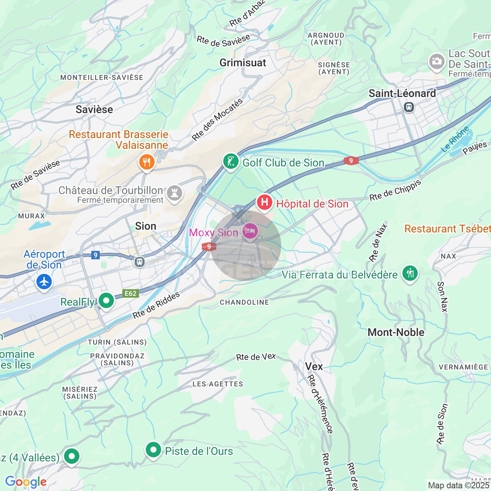Select the Sion train station icon
491x491 pixels.
click(139, 262)
